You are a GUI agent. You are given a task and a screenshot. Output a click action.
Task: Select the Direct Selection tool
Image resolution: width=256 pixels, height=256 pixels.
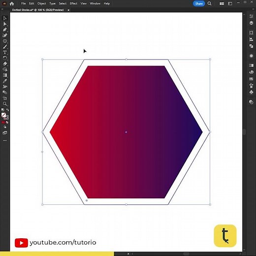click(4, 24)
